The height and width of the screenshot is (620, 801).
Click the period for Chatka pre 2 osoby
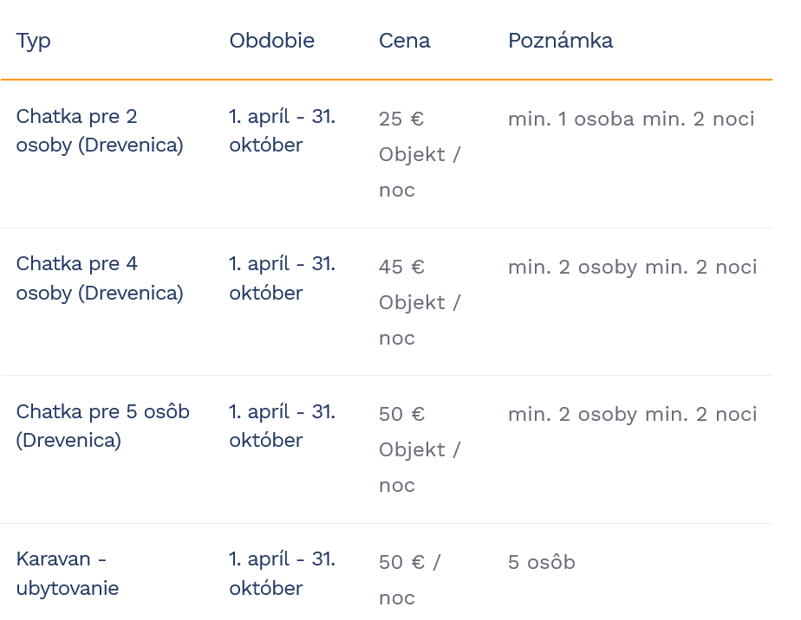[x=282, y=131]
